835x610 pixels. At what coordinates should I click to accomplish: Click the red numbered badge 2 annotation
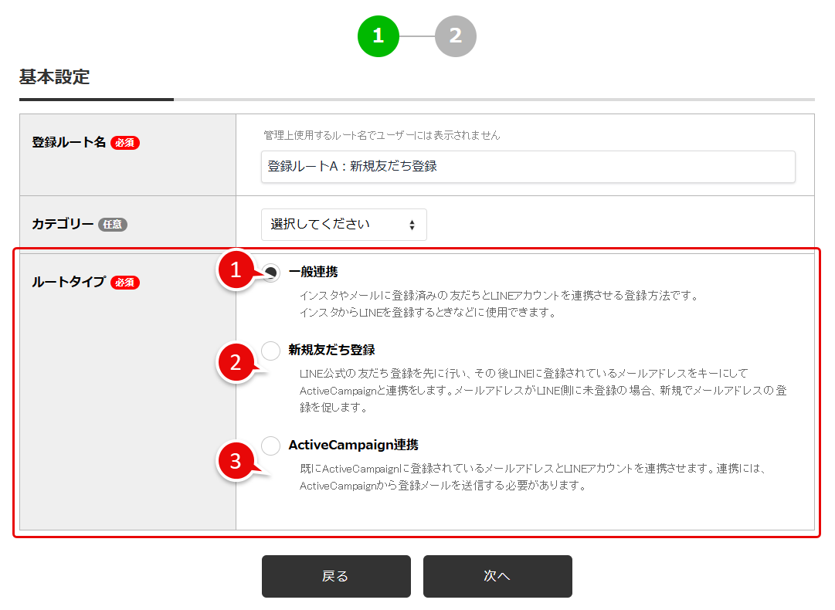point(237,363)
